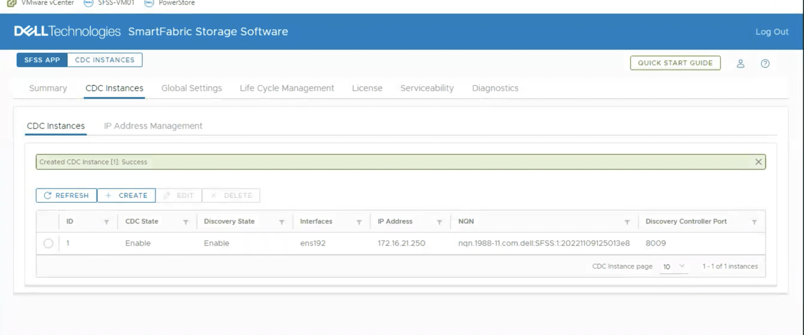Click the Dell Technologies logo
804x335 pixels.
pyautogui.click(x=67, y=31)
